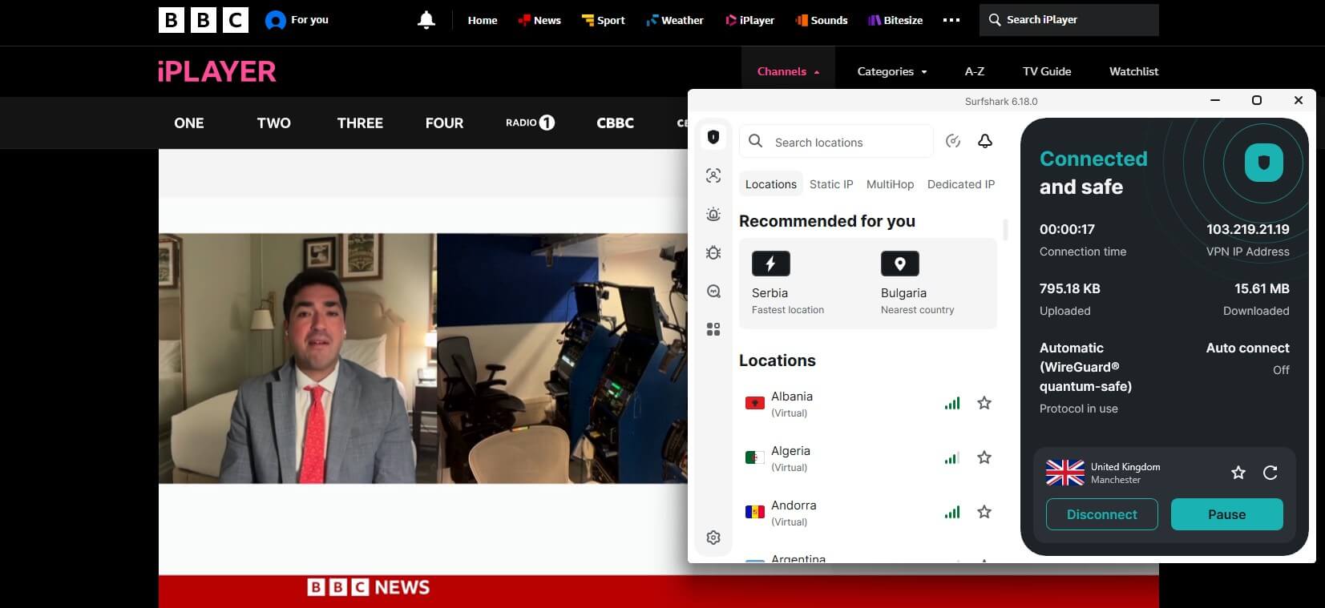Expand the Categories dropdown on iPlayer
The width and height of the screenshot is (1325, 608).
pos(892,71)
